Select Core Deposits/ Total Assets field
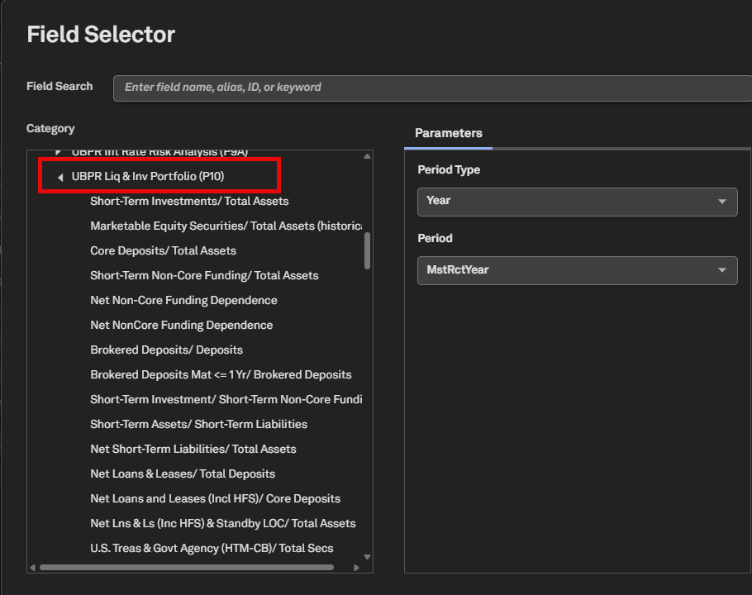 (x=163, y=250)
